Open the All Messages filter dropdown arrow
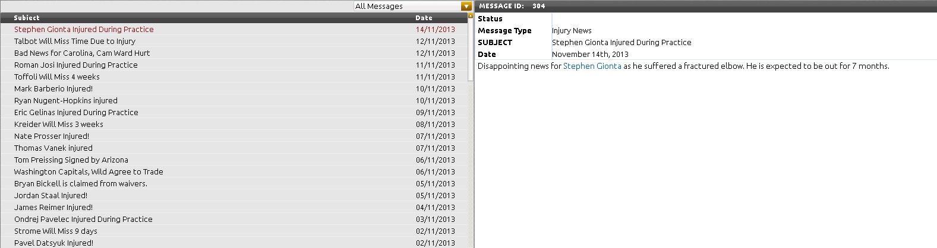The image size is (937, 248). tap(466, 6)
